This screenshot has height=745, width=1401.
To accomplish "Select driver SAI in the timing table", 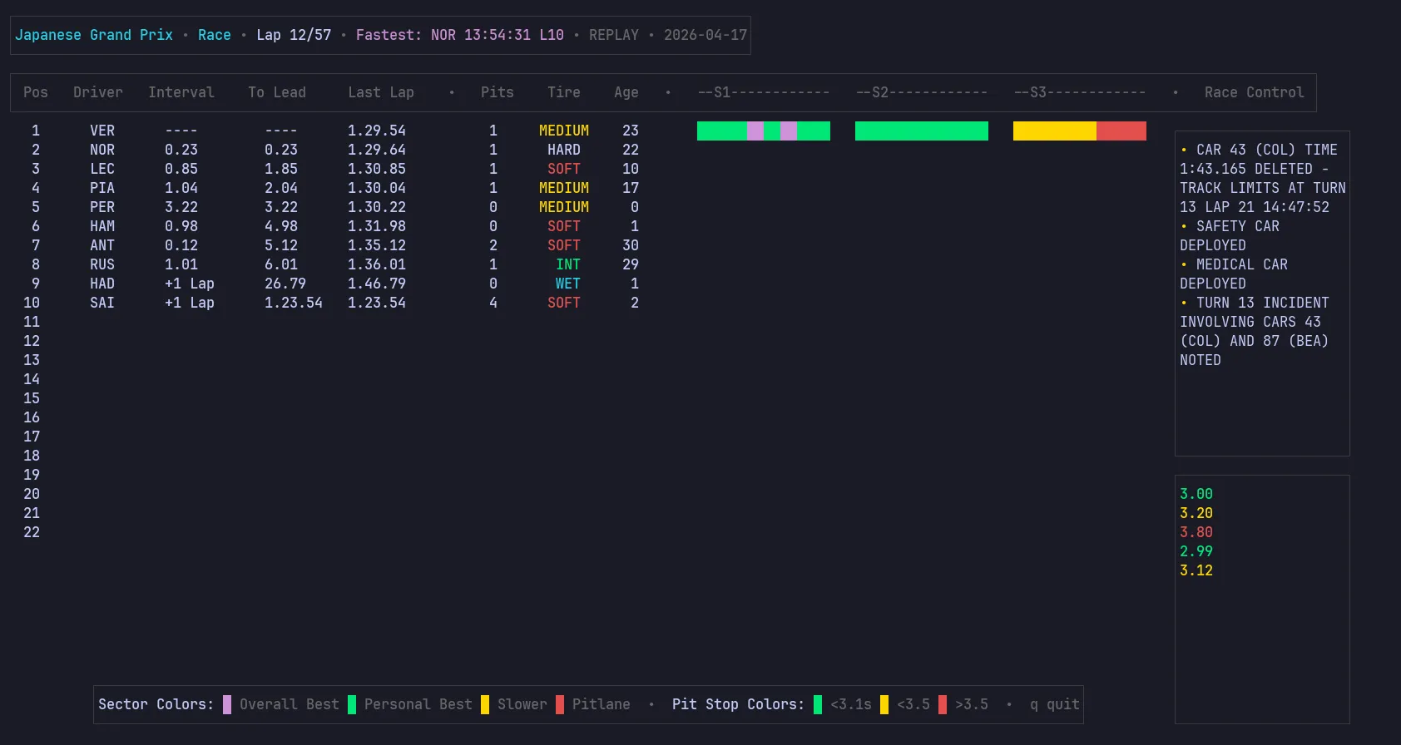I will [x=102, y=303].
